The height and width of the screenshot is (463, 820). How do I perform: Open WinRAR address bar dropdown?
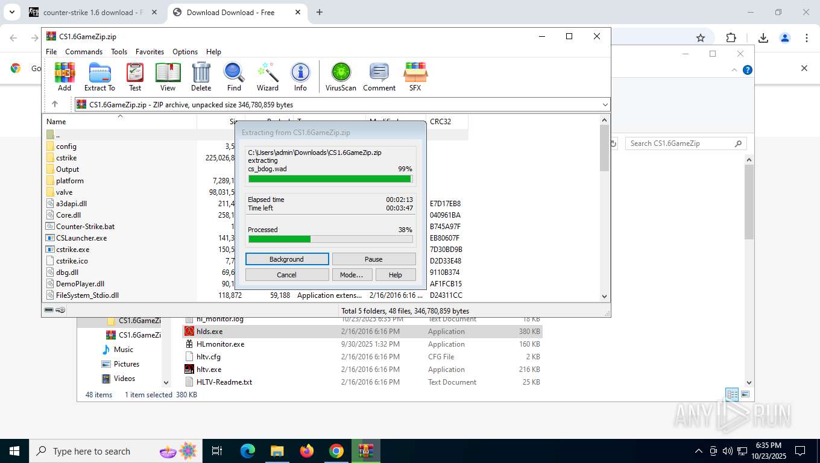pyautogui.click(x=605, y=105)
